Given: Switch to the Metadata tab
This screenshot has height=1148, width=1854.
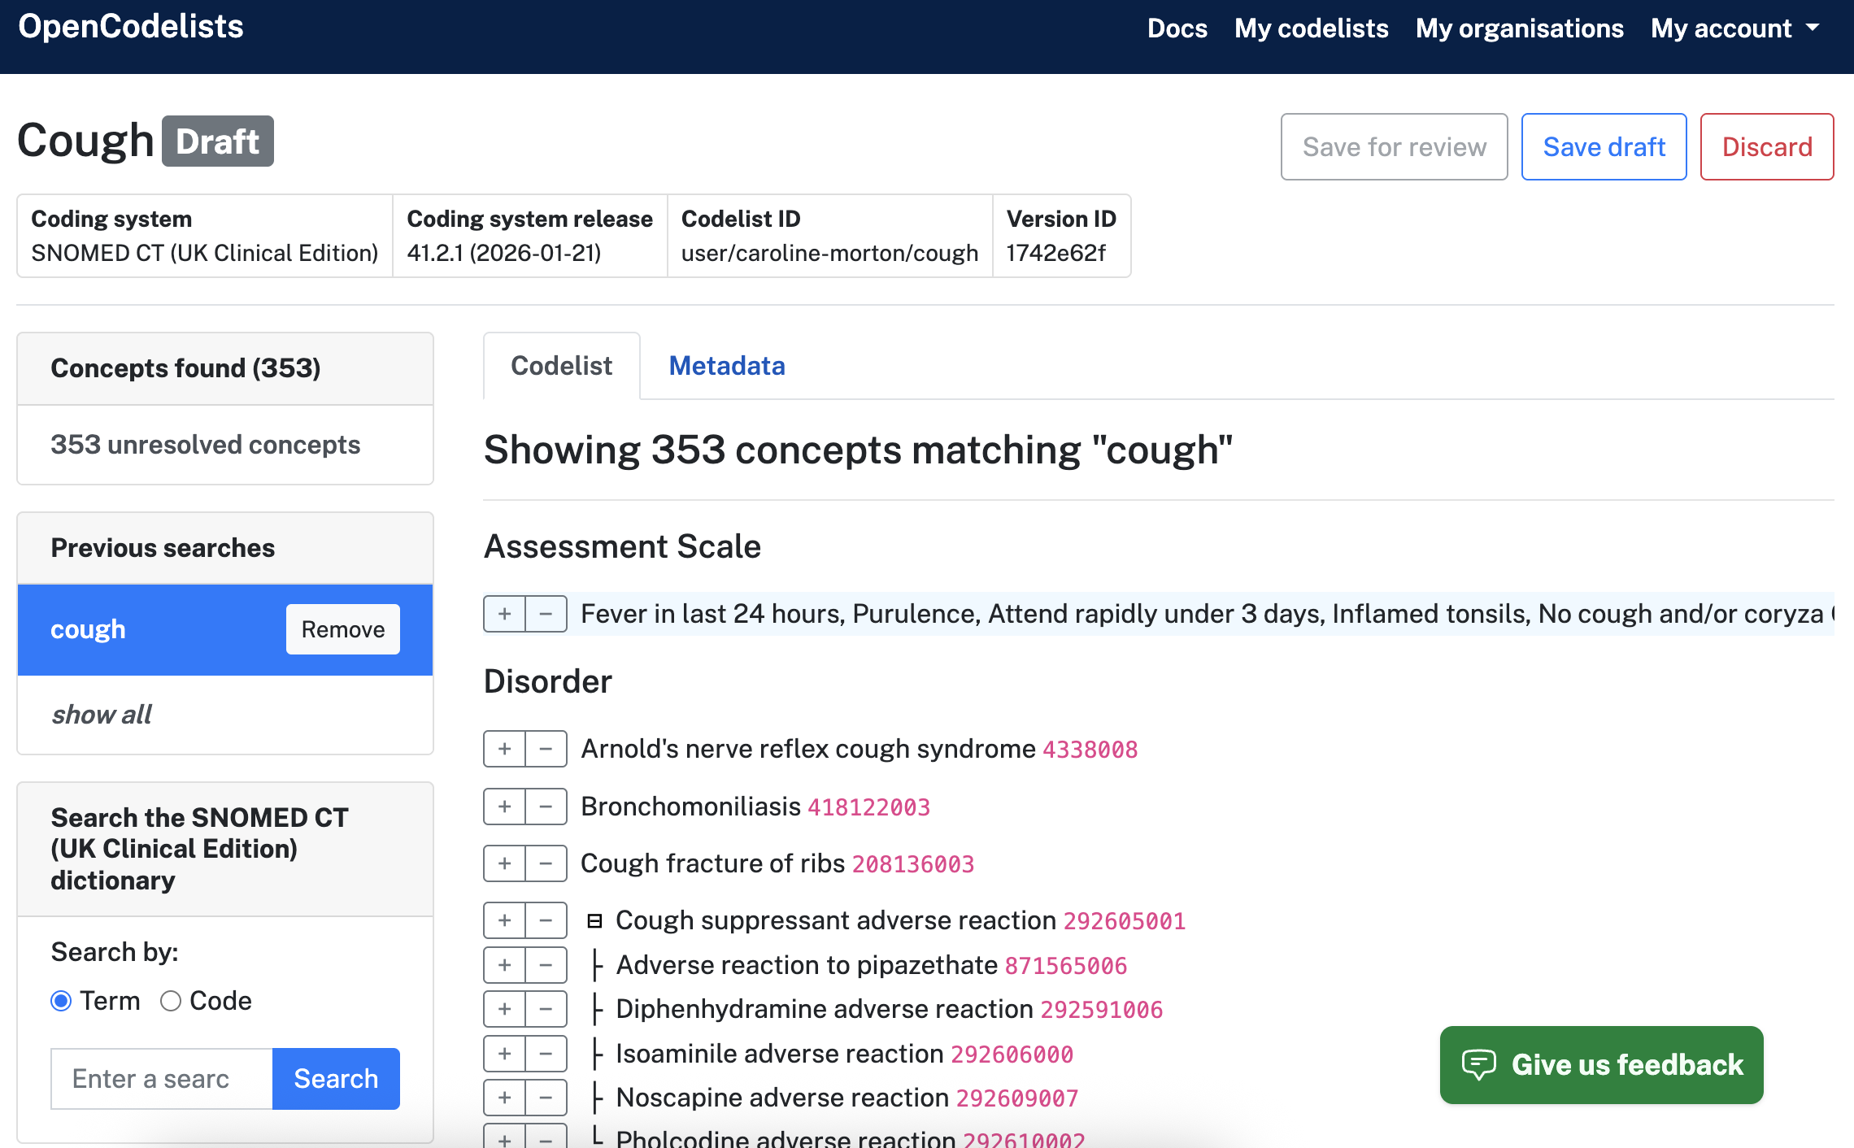Looking at the screenshot, I should [x=726, y=366].
